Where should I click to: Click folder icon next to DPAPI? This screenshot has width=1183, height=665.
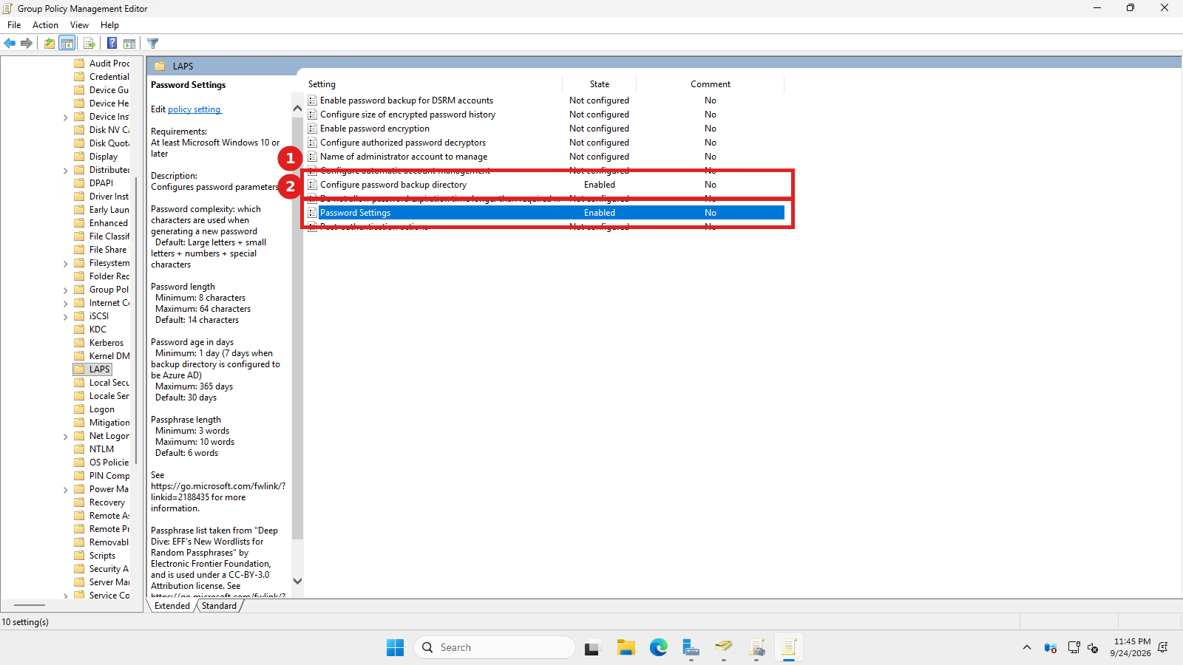coord(79,183)
